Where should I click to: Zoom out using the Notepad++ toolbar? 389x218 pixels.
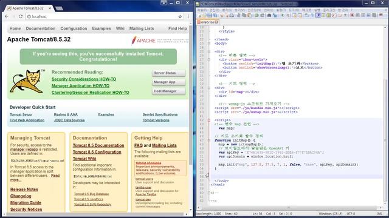pos(288,15)
